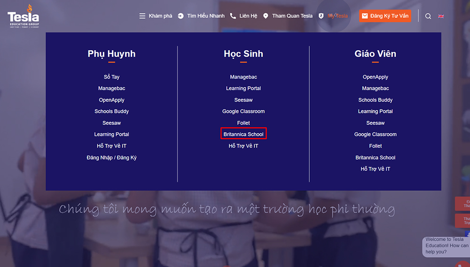Open Schools Buddy under Giáo Viên
Viewport: 470px width, 267px height.
point(375,100)
